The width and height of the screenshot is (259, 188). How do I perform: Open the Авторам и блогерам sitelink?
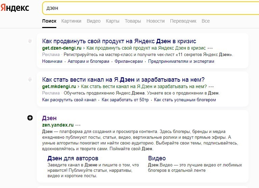pyautogui.click(x=88, y=61)
